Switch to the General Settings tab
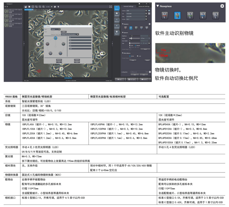This screenshot has height=207, width=229. point(128,6)
